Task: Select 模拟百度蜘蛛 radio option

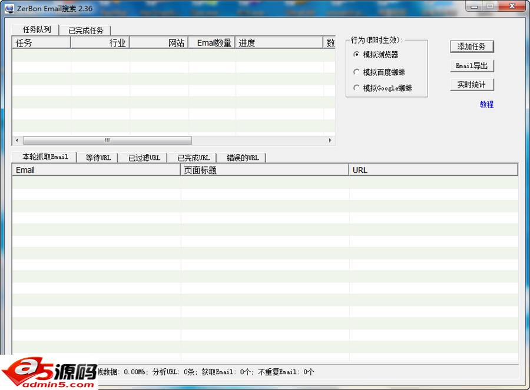Action: (379, 72)
